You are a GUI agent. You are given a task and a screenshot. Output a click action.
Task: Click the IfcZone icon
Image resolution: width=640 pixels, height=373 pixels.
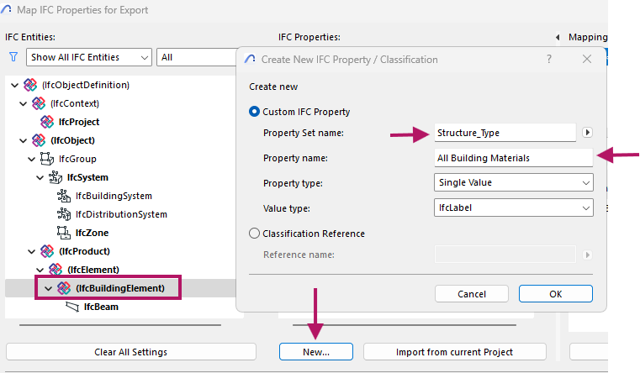(x=63, y=233)
